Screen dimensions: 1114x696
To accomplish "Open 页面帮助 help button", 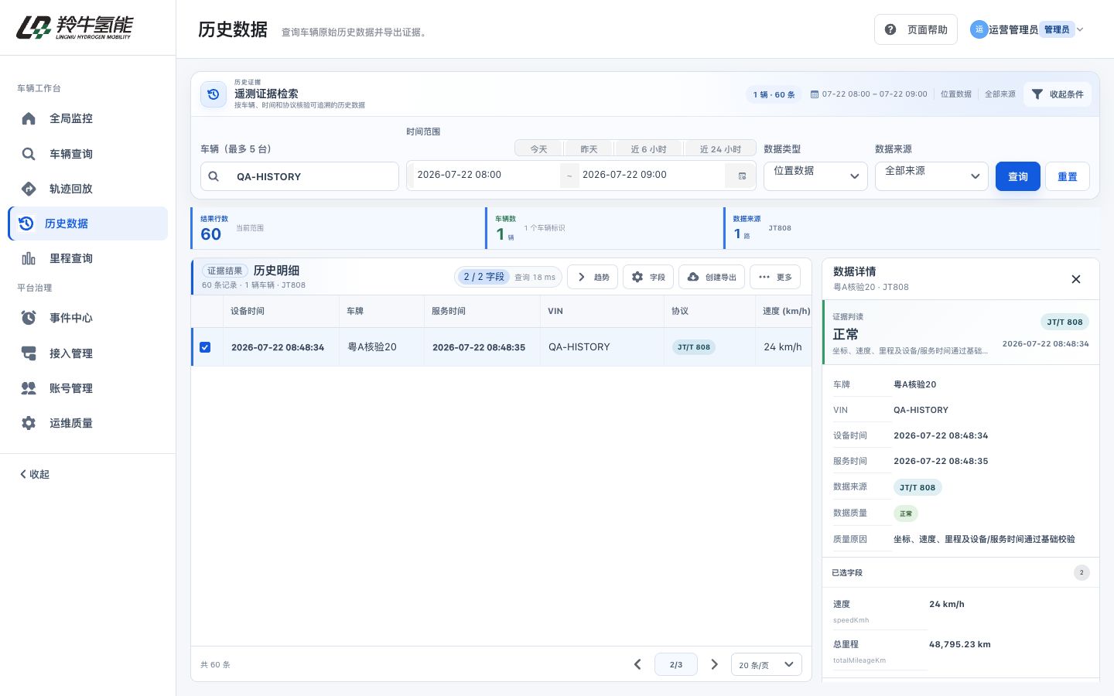I will coord(916,29).
